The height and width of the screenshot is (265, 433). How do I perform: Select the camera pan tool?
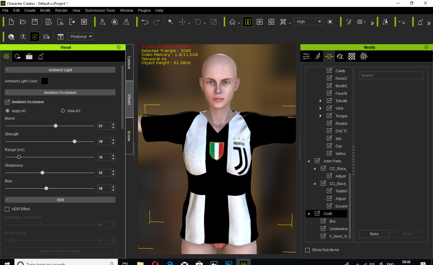(259, 22)
